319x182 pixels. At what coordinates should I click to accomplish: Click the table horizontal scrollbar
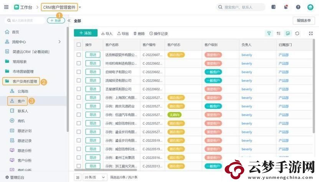tap(106, 170)
